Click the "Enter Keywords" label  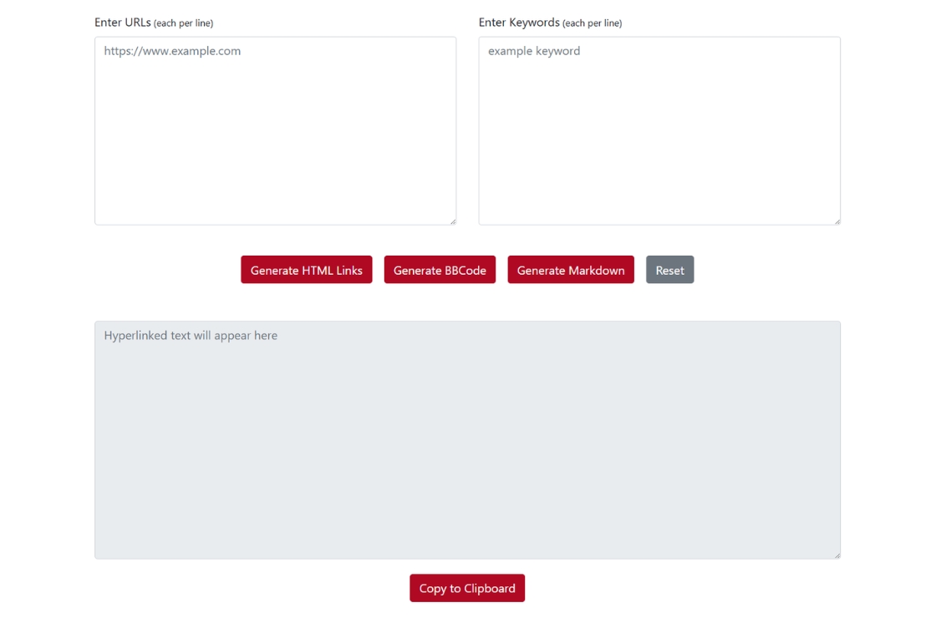pyautogui.click(x=518, y=23)
